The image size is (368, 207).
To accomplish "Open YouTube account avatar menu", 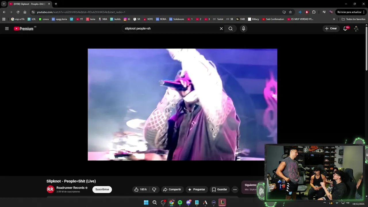I will [x=356, y=28].
